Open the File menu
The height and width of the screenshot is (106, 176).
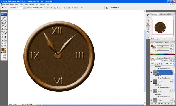pyautogui.click(x=4, y=4)
